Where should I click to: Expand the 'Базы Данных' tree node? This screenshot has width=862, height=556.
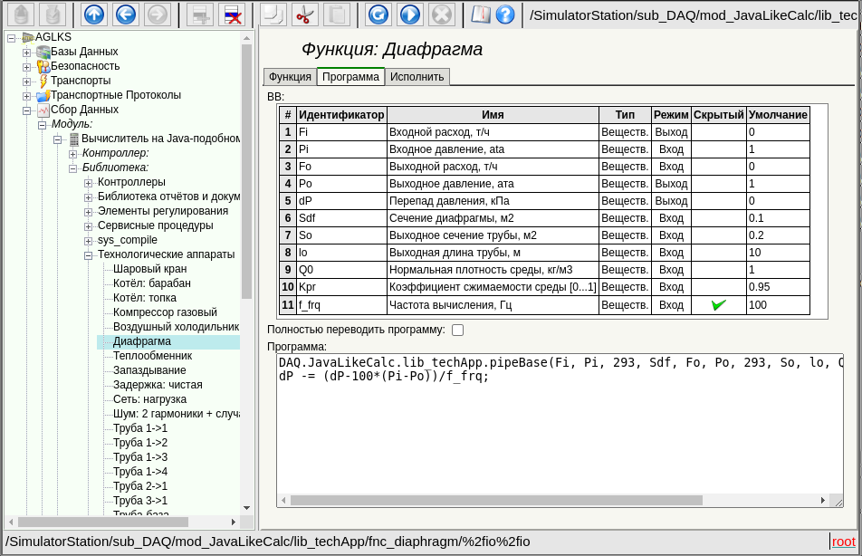27,53
